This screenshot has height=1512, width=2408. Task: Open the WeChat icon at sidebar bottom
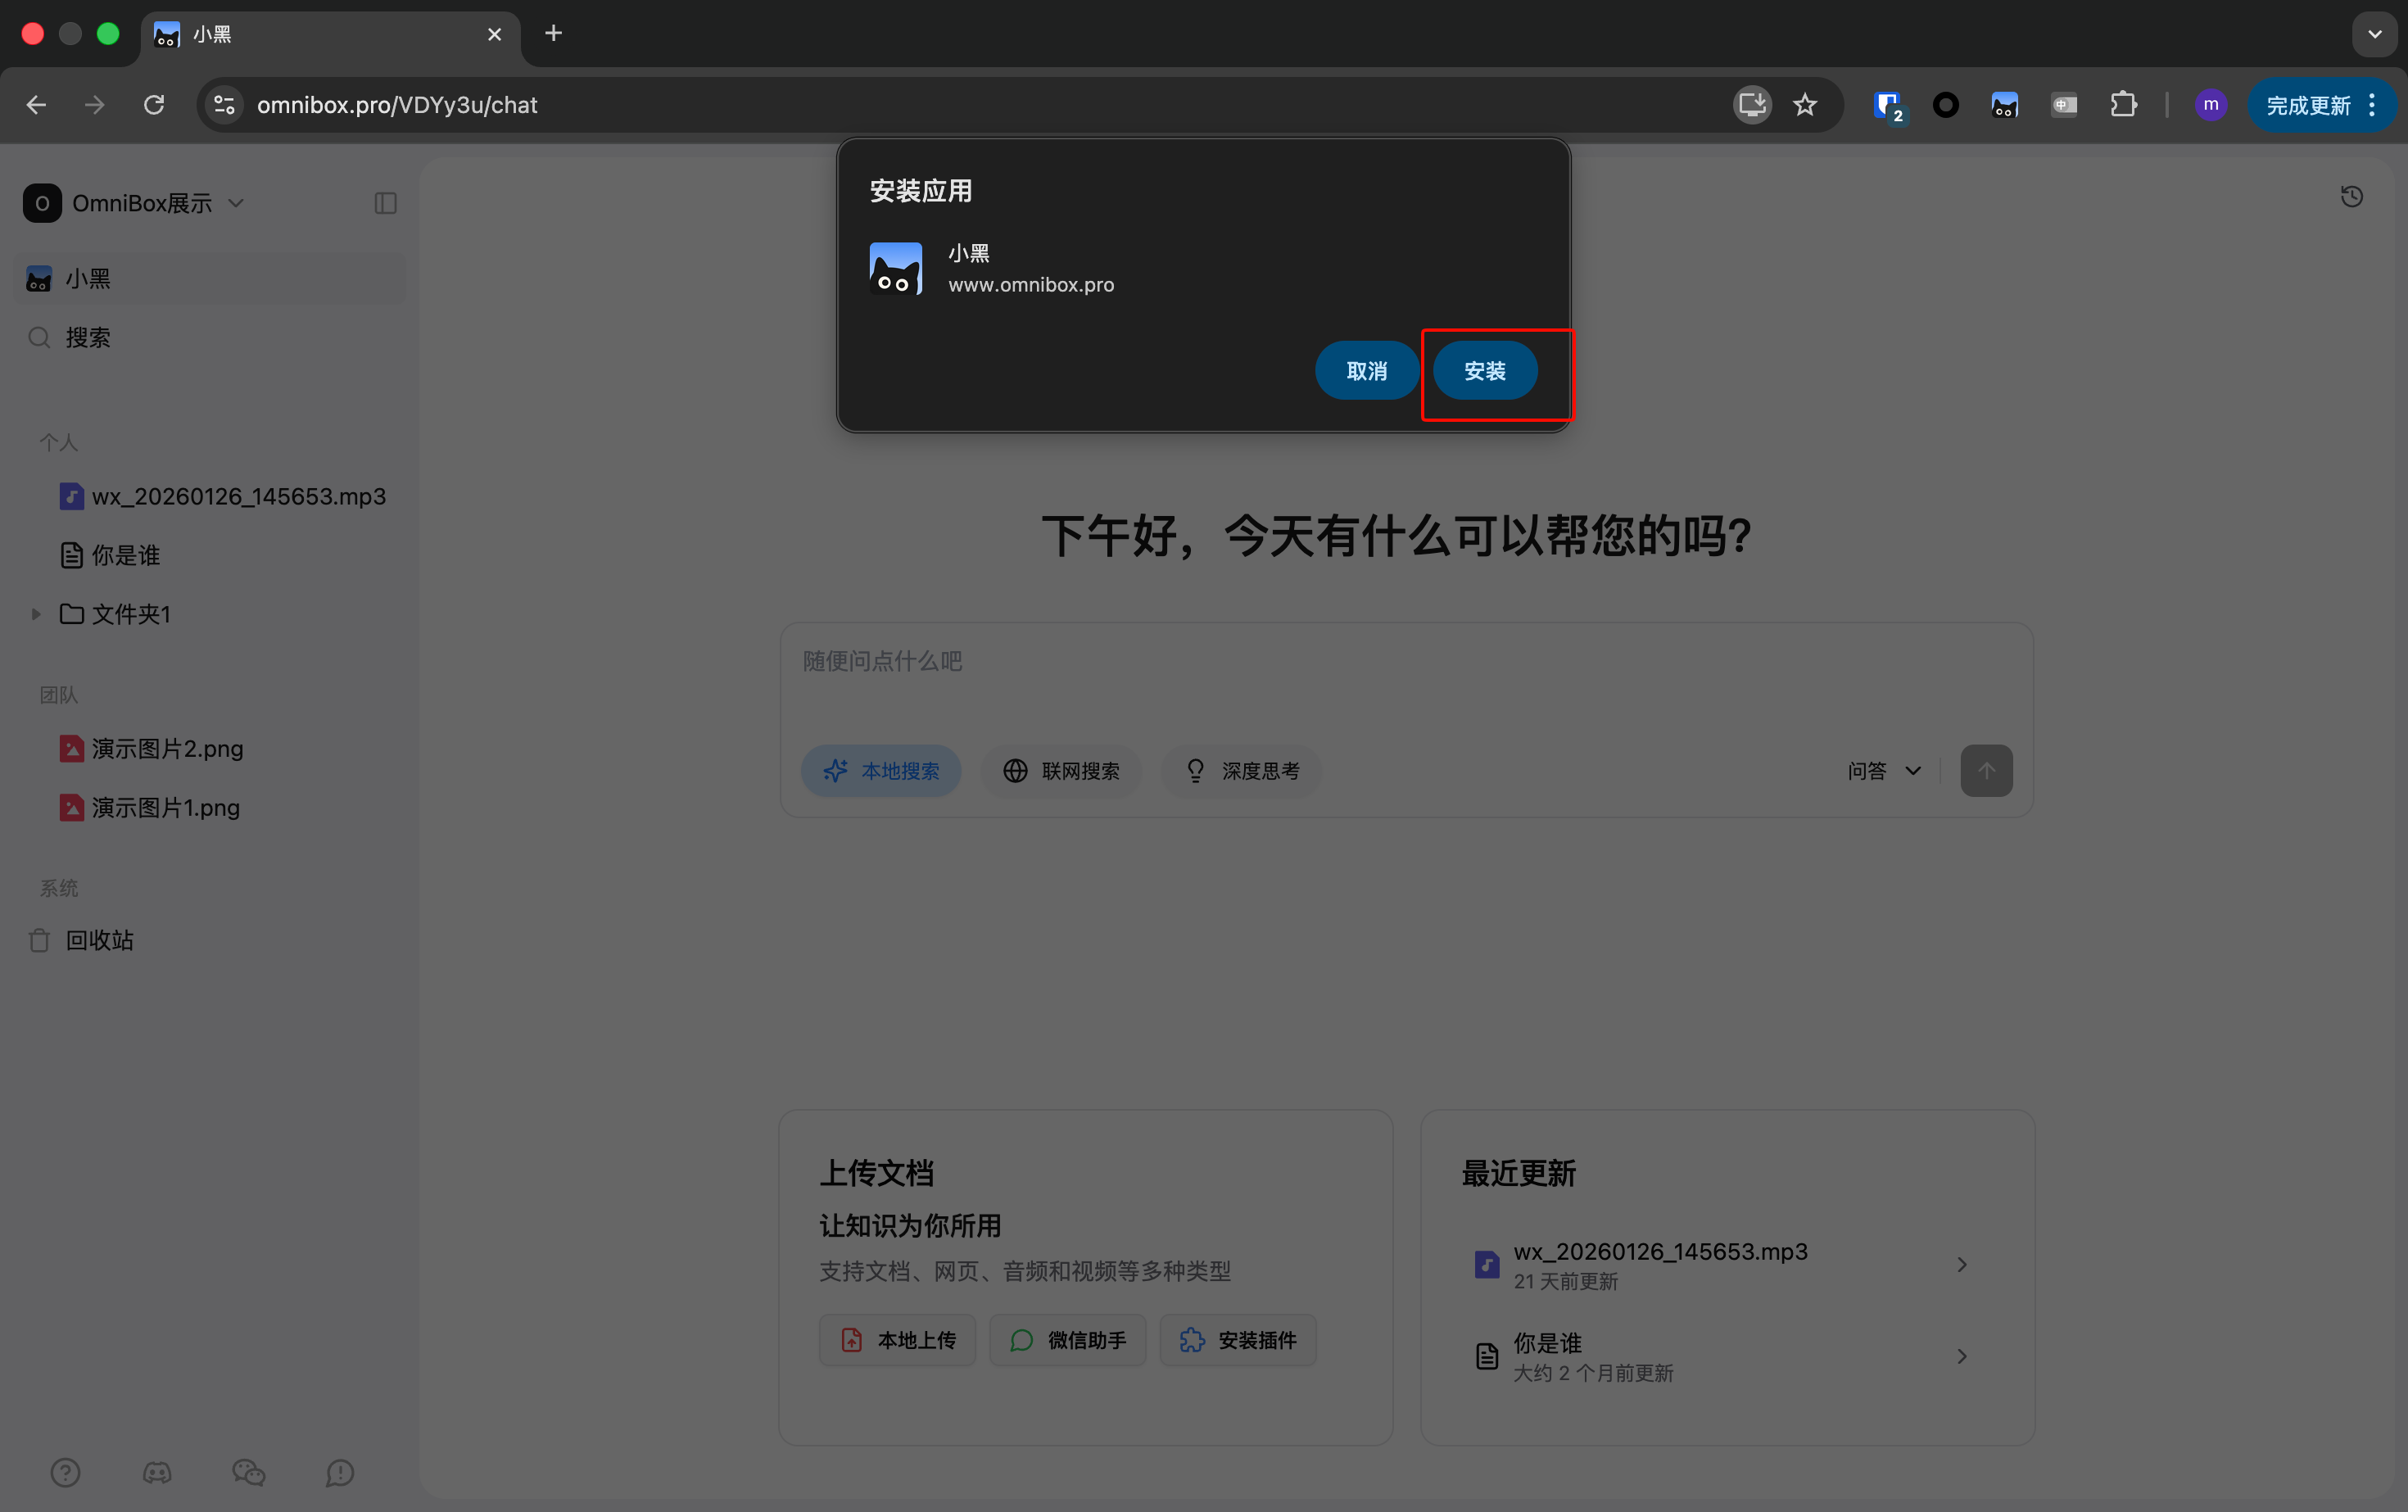[x=248, y=1472]
